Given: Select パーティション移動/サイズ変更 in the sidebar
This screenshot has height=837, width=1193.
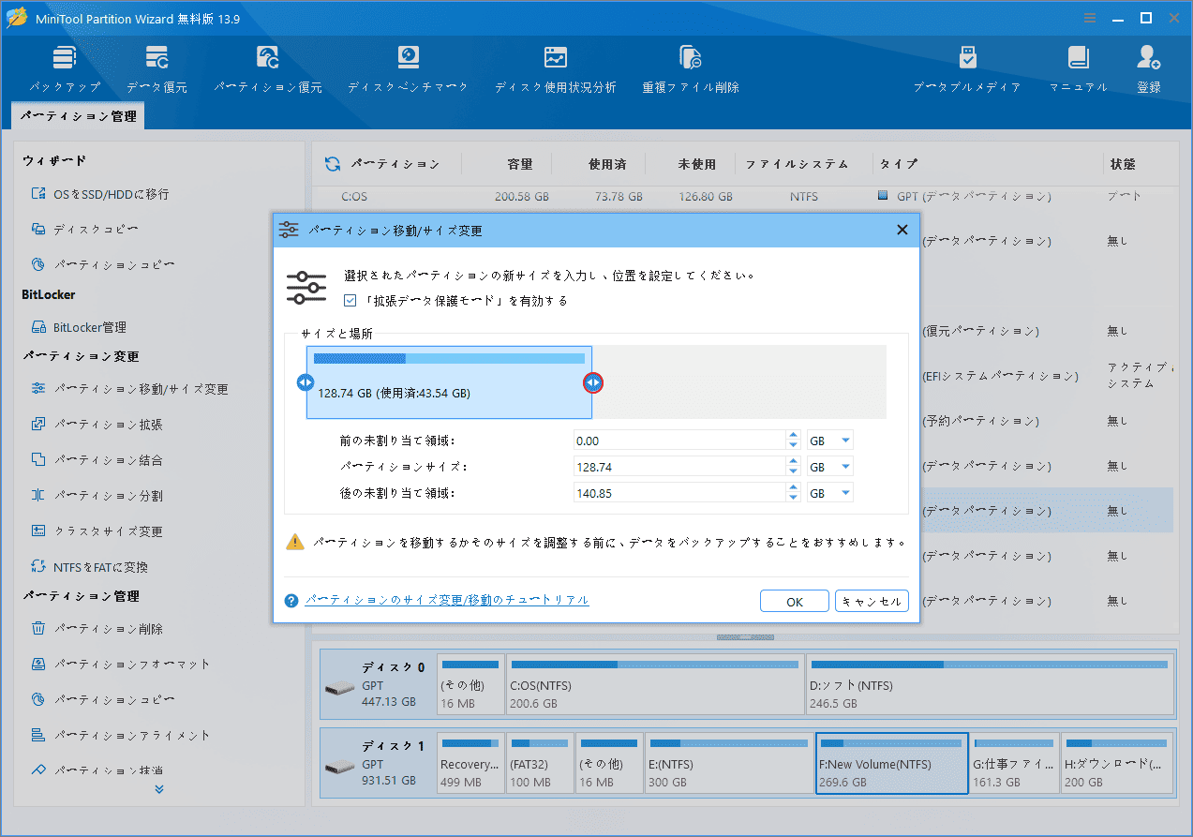Looking at the screenshot, I should pyautogui.click(x=129, y=389).
